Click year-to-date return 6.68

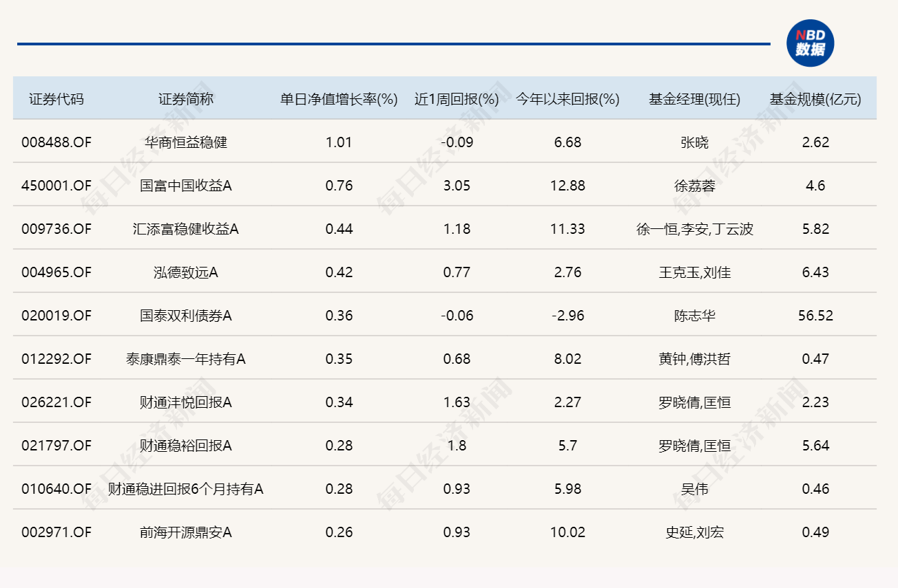pos(567,142)
